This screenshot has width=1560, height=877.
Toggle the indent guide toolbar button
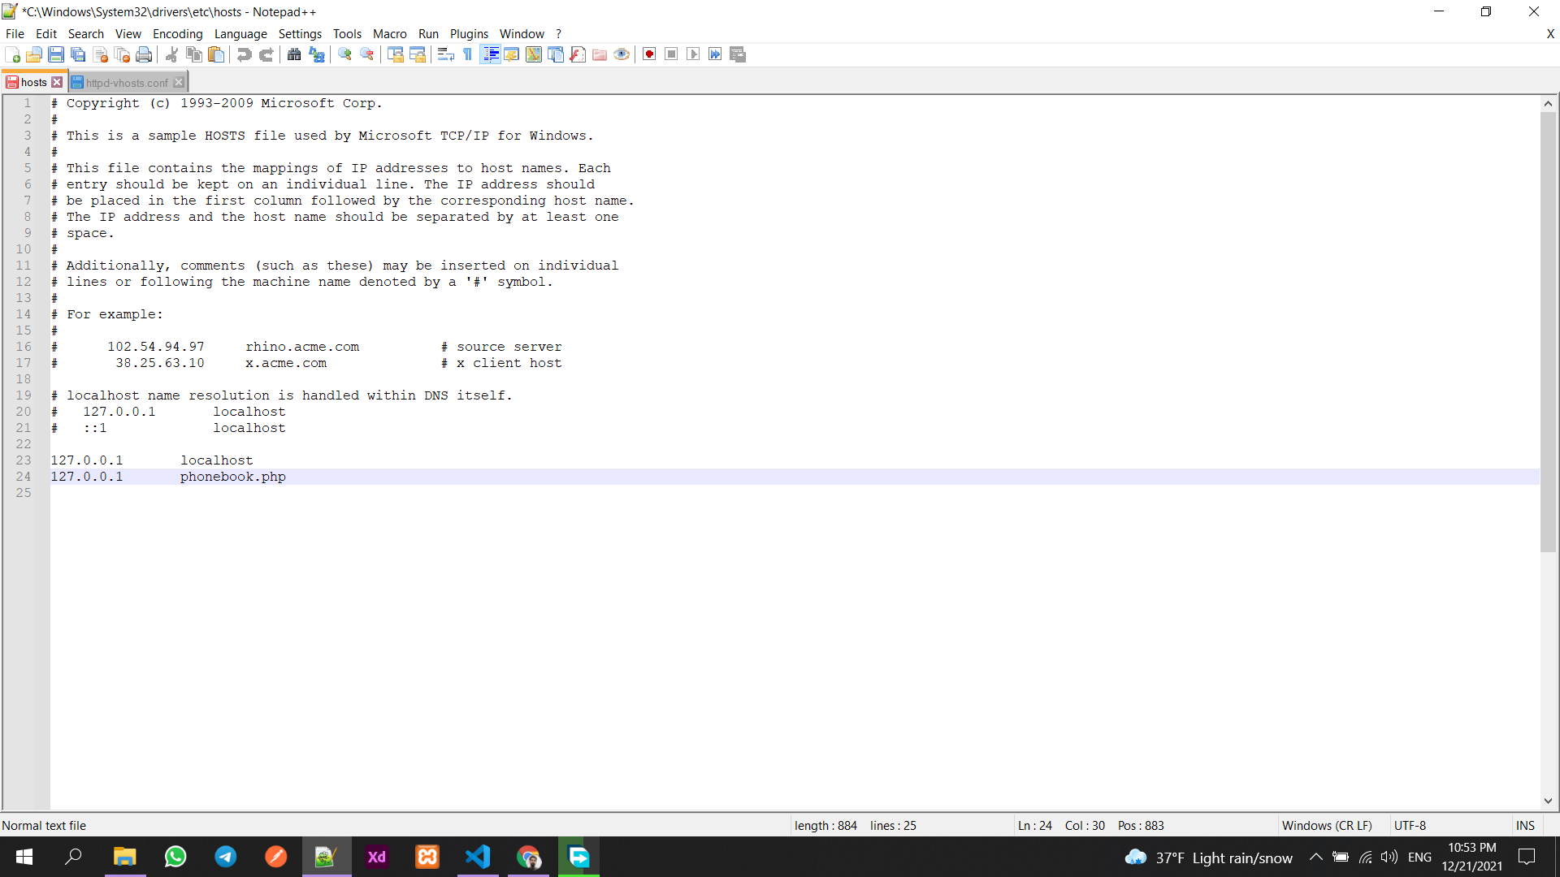pyautogui.click(x=490, y=54)
